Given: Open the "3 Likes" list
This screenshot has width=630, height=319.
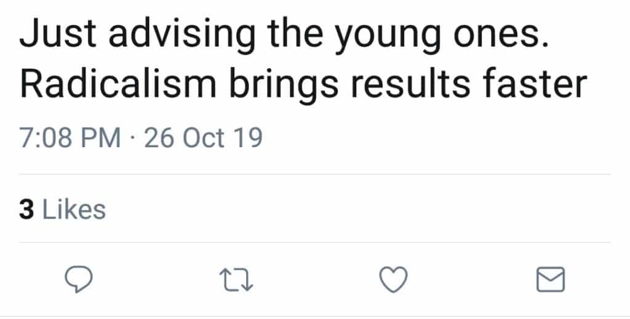Looking at the screenshot, I should point(63,210).
